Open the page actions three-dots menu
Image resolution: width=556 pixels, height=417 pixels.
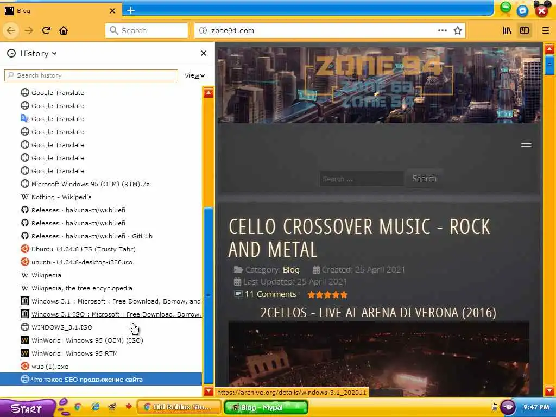click(x=442, y=30)
